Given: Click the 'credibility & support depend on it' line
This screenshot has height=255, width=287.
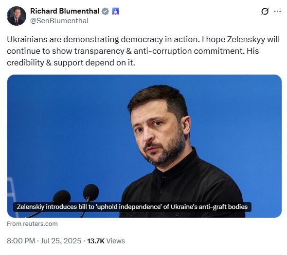Looking at the screenshot, I should coord(71,63).
